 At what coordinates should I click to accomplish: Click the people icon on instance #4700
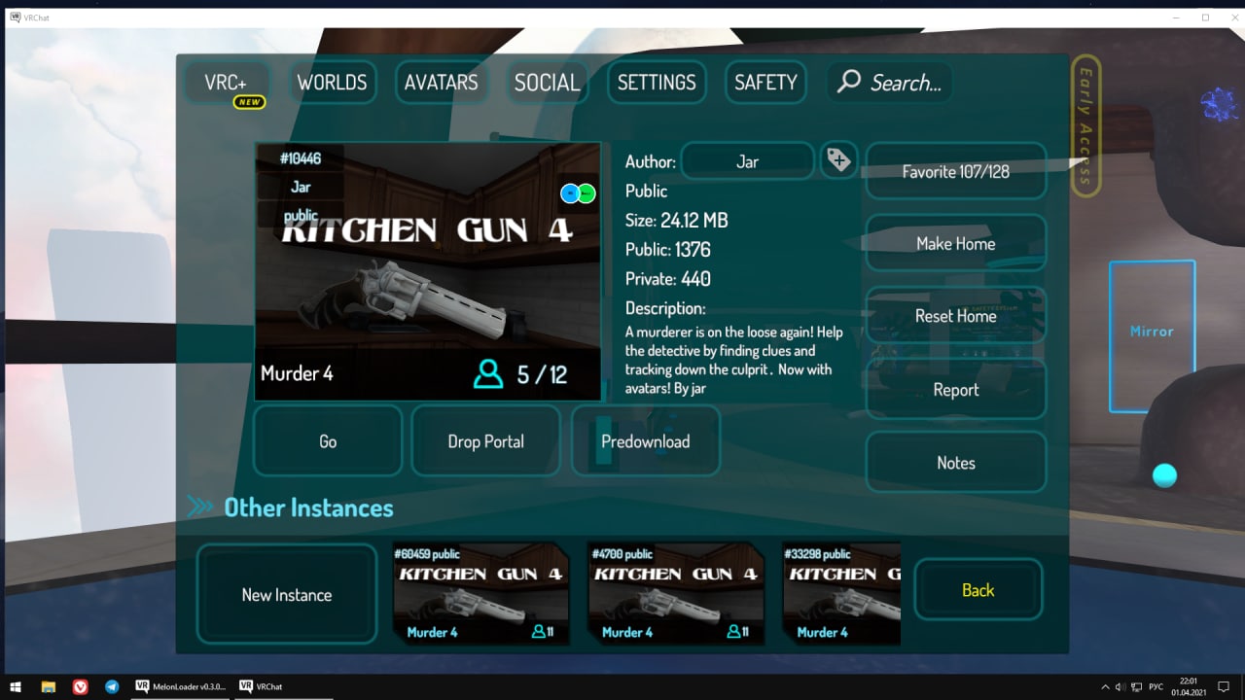click(733, 632)
